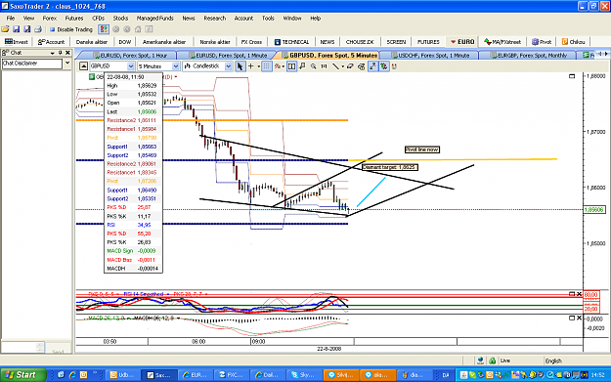The image size is (611, 382).
Task: Open the Forex menu
Action: coord(50,18)
